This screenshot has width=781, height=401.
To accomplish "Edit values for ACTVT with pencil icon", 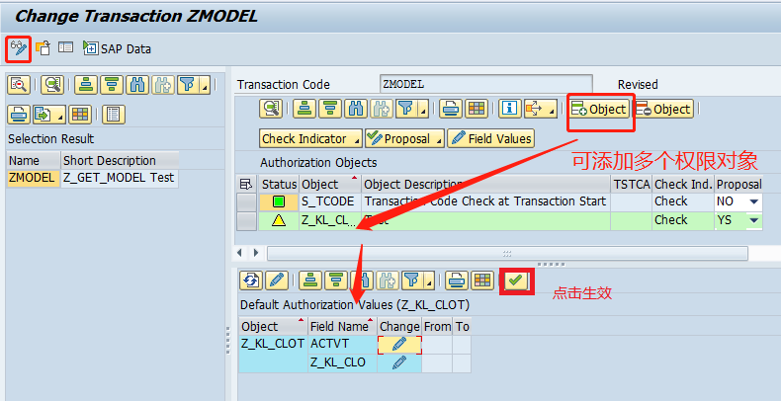I will pyautogui.click(x=399, y=344).
